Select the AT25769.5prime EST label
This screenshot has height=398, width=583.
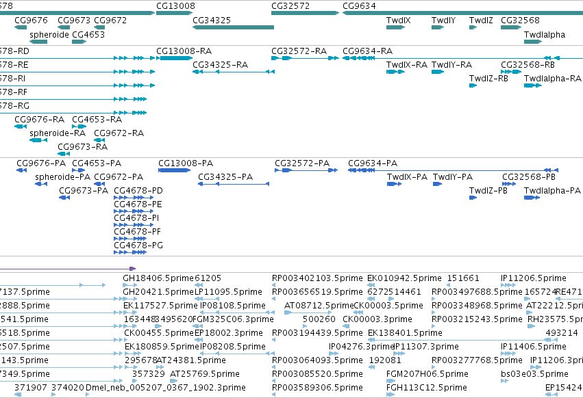tap(205, 374)
